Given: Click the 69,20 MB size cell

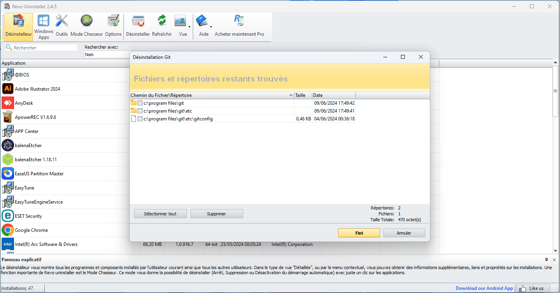Looking at the screenshot, I should click(152, 244).
